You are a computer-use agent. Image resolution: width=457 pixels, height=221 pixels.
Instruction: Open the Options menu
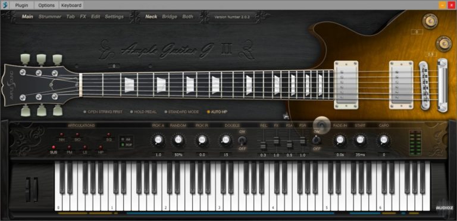pyautogui.click(x=46, y=5)
